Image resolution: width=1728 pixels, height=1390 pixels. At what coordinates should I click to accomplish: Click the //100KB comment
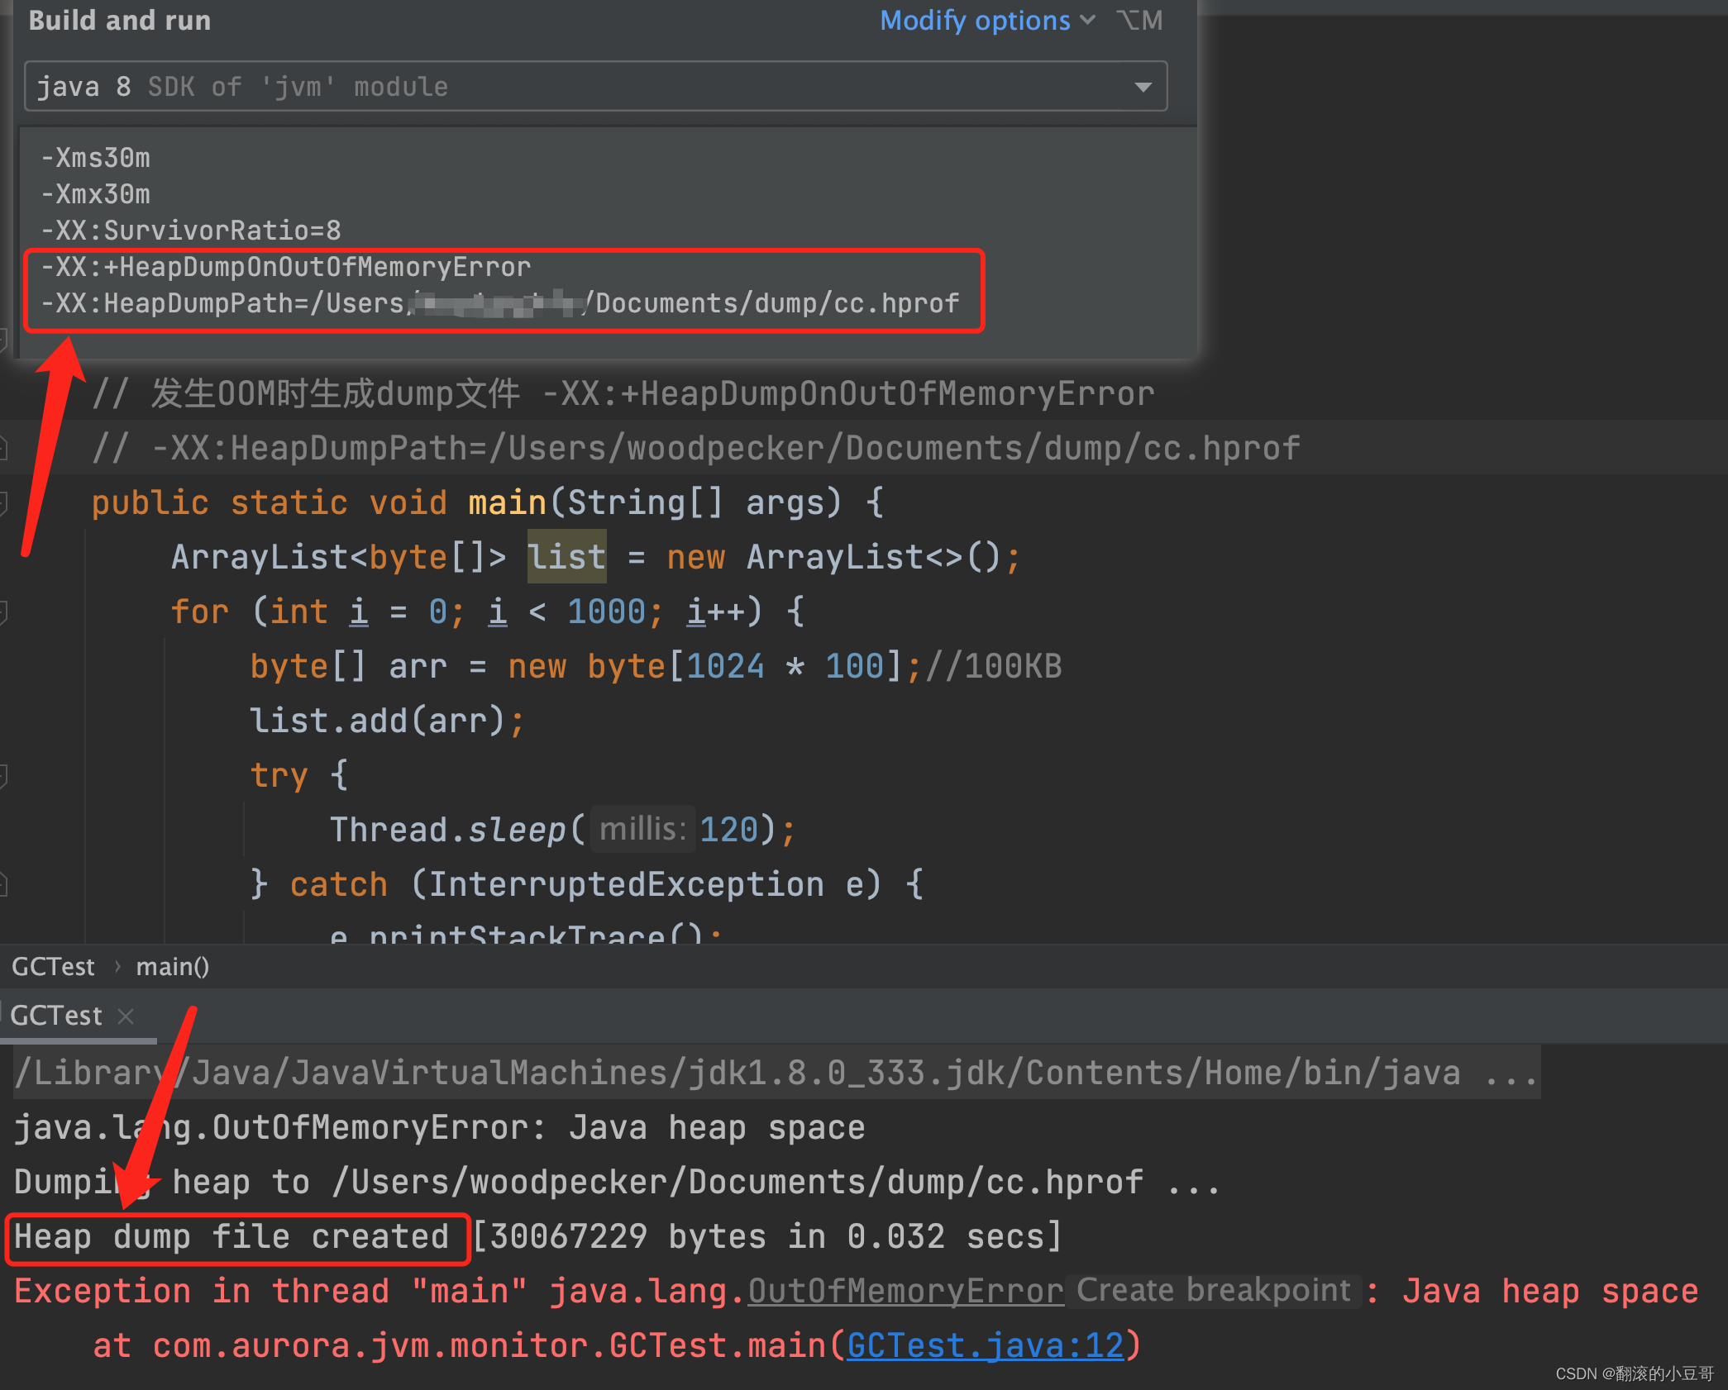[994, 665]
